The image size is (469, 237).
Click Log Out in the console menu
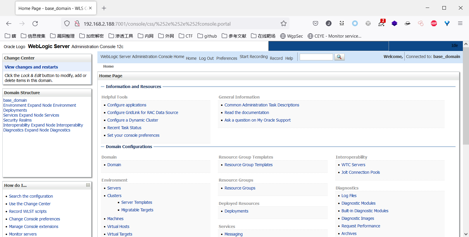206,58
